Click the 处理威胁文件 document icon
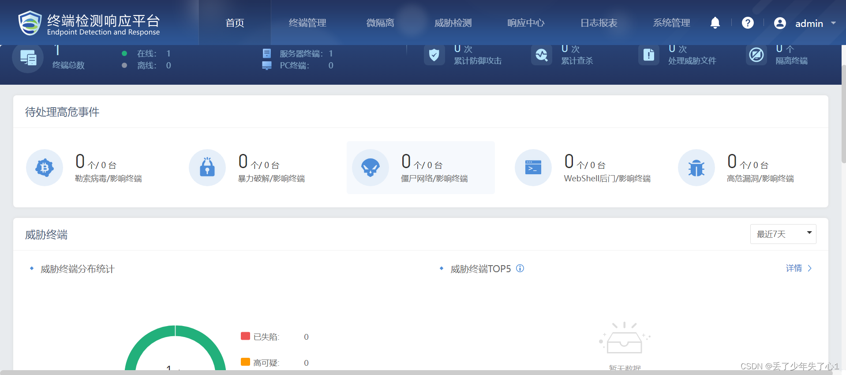846x375 pixels. (x=649, y=55)
